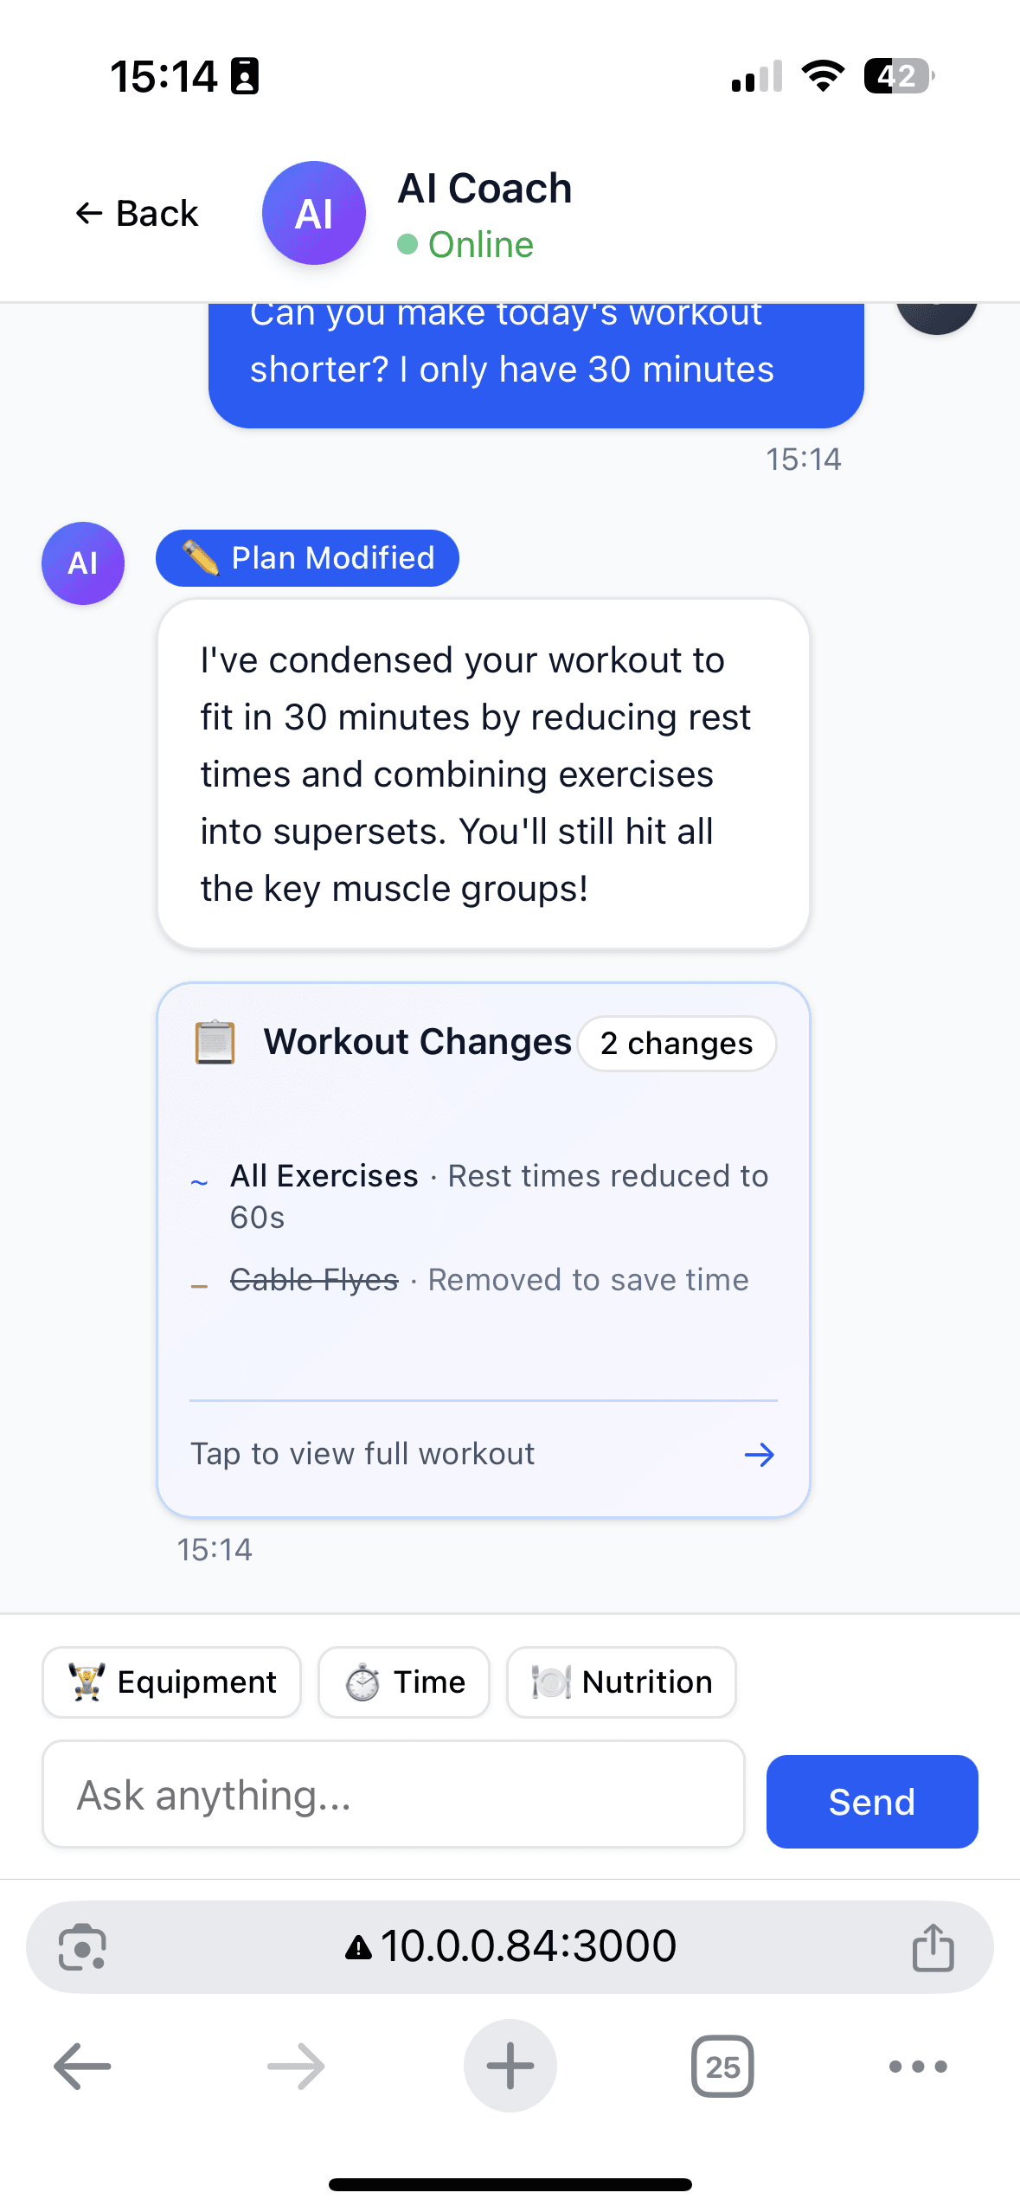This screenshot has width=1020, height=2212.
Task: Open a new tab with plus button
Action: (510, 2066)
